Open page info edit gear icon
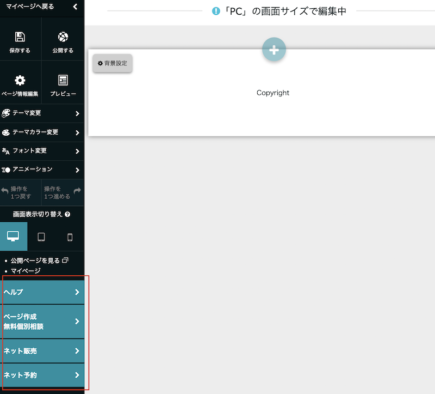Viewport: 435px width, 394px height. point(20,81)
